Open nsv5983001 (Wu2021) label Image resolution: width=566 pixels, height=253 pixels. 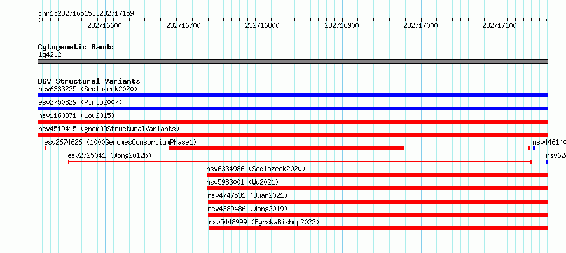coord(242,183)
